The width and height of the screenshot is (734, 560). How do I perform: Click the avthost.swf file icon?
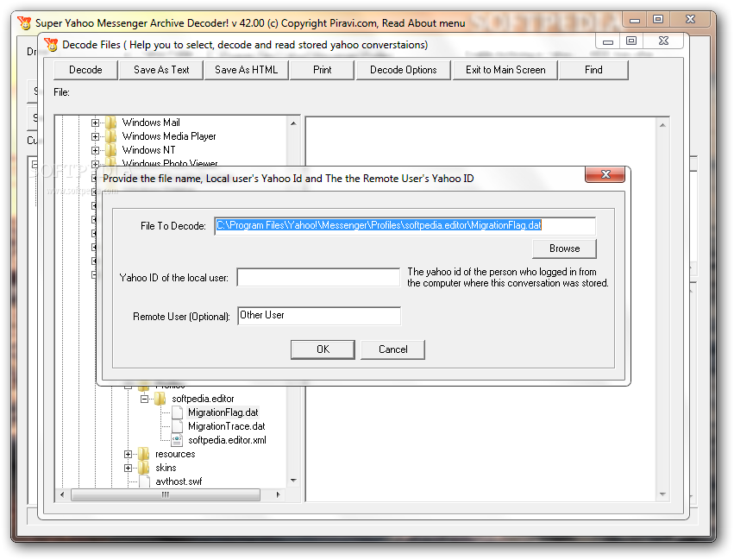coord(145,481)
